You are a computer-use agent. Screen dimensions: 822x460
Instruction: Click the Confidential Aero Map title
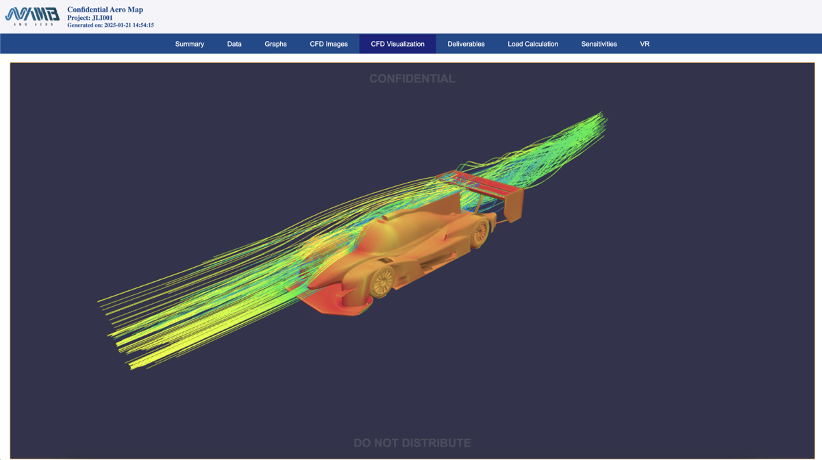103,9
